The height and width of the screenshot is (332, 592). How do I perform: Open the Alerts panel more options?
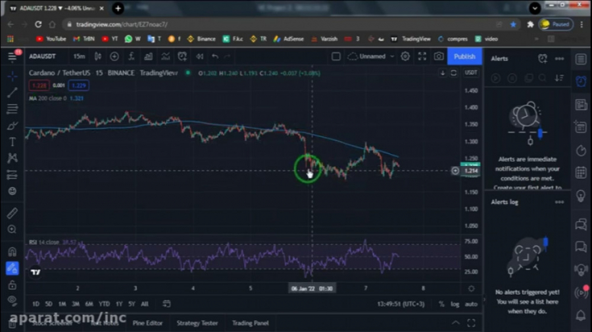(559, 58)
